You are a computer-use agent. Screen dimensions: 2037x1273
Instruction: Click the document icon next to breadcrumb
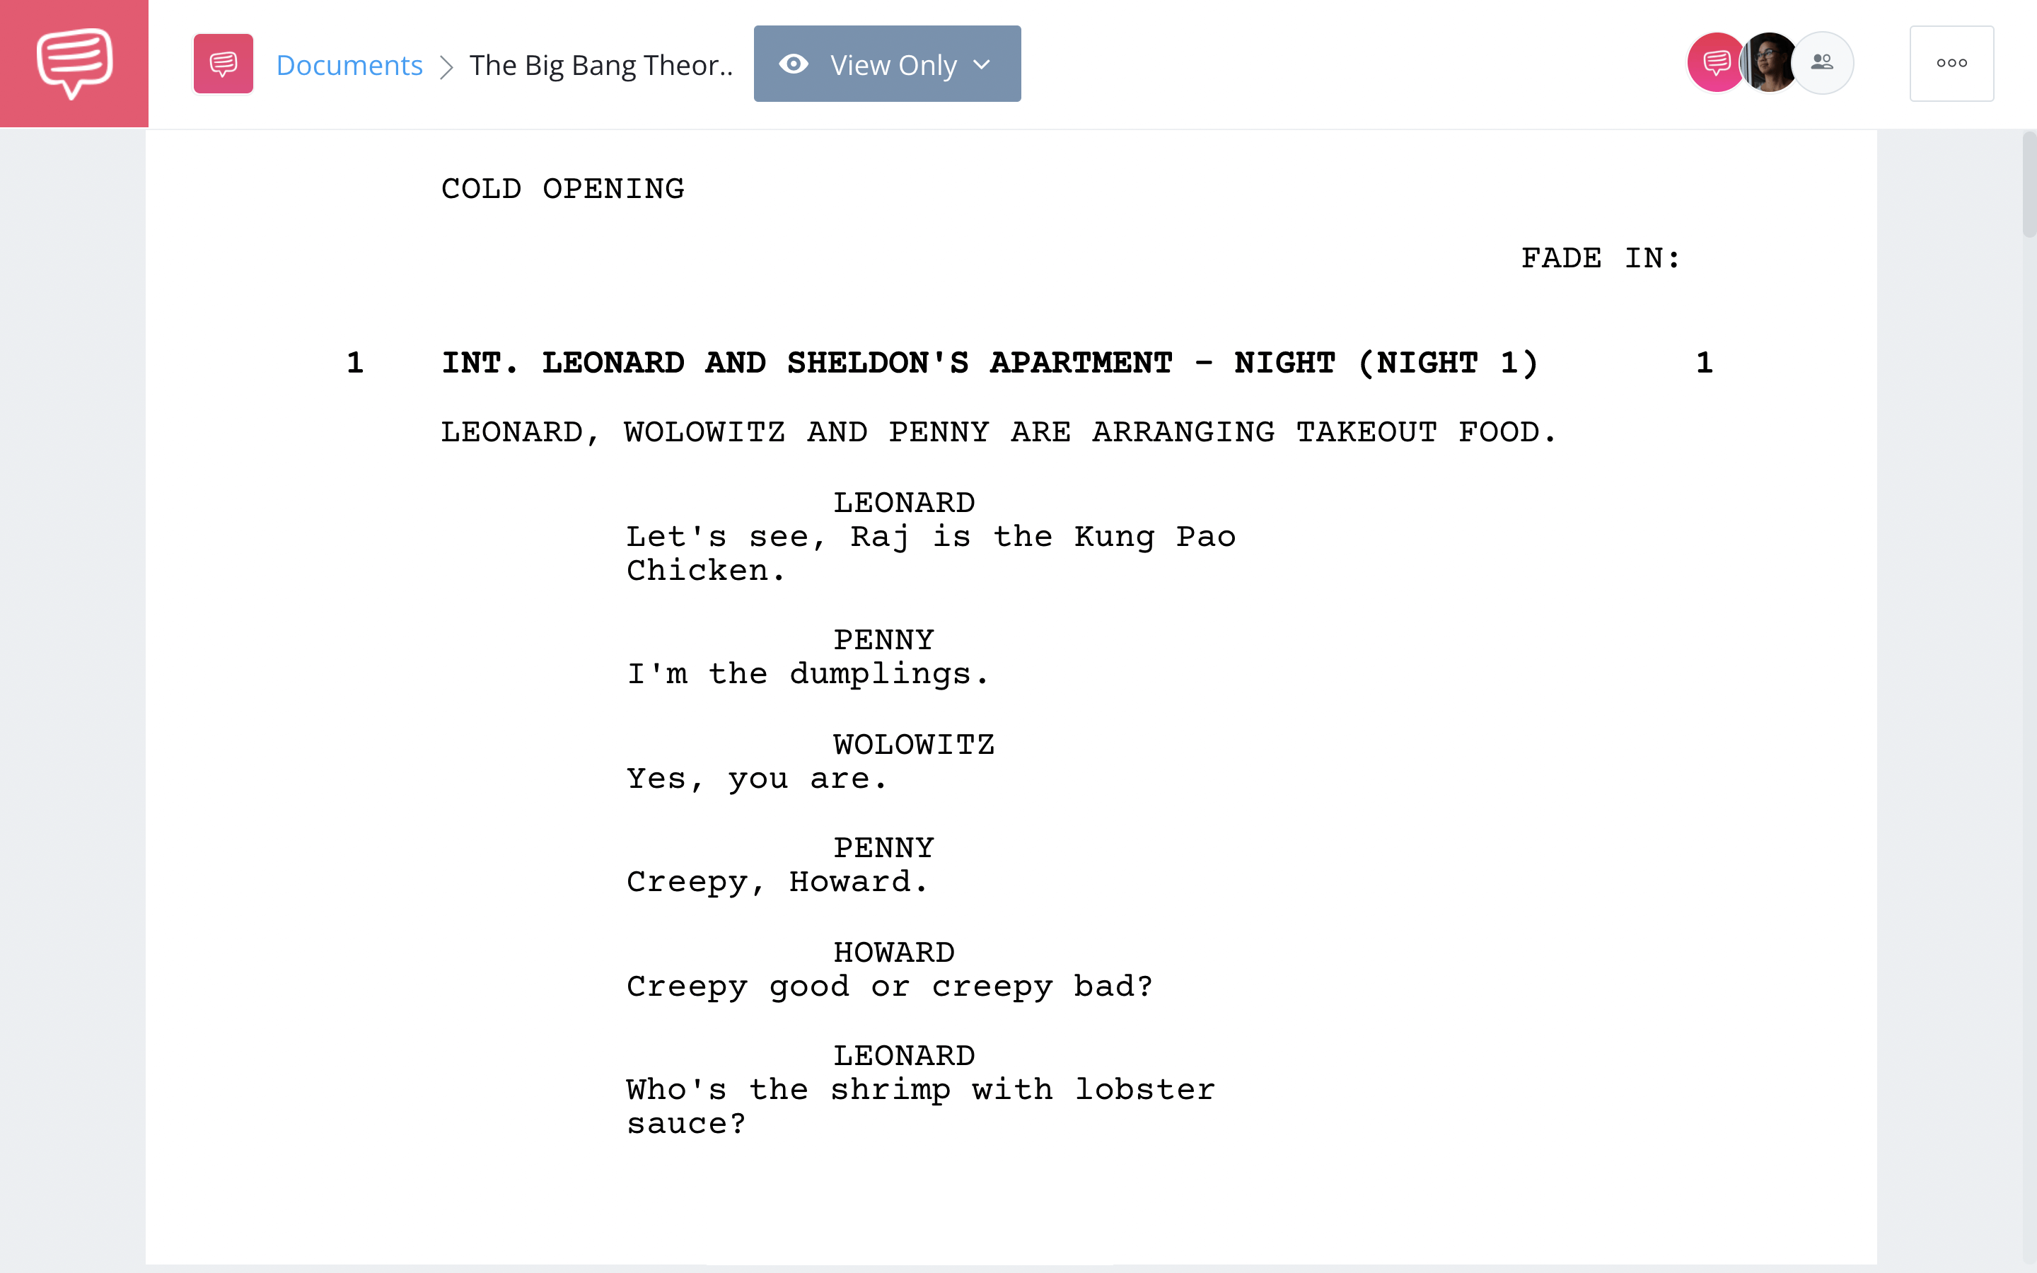(x=223, y=63)
